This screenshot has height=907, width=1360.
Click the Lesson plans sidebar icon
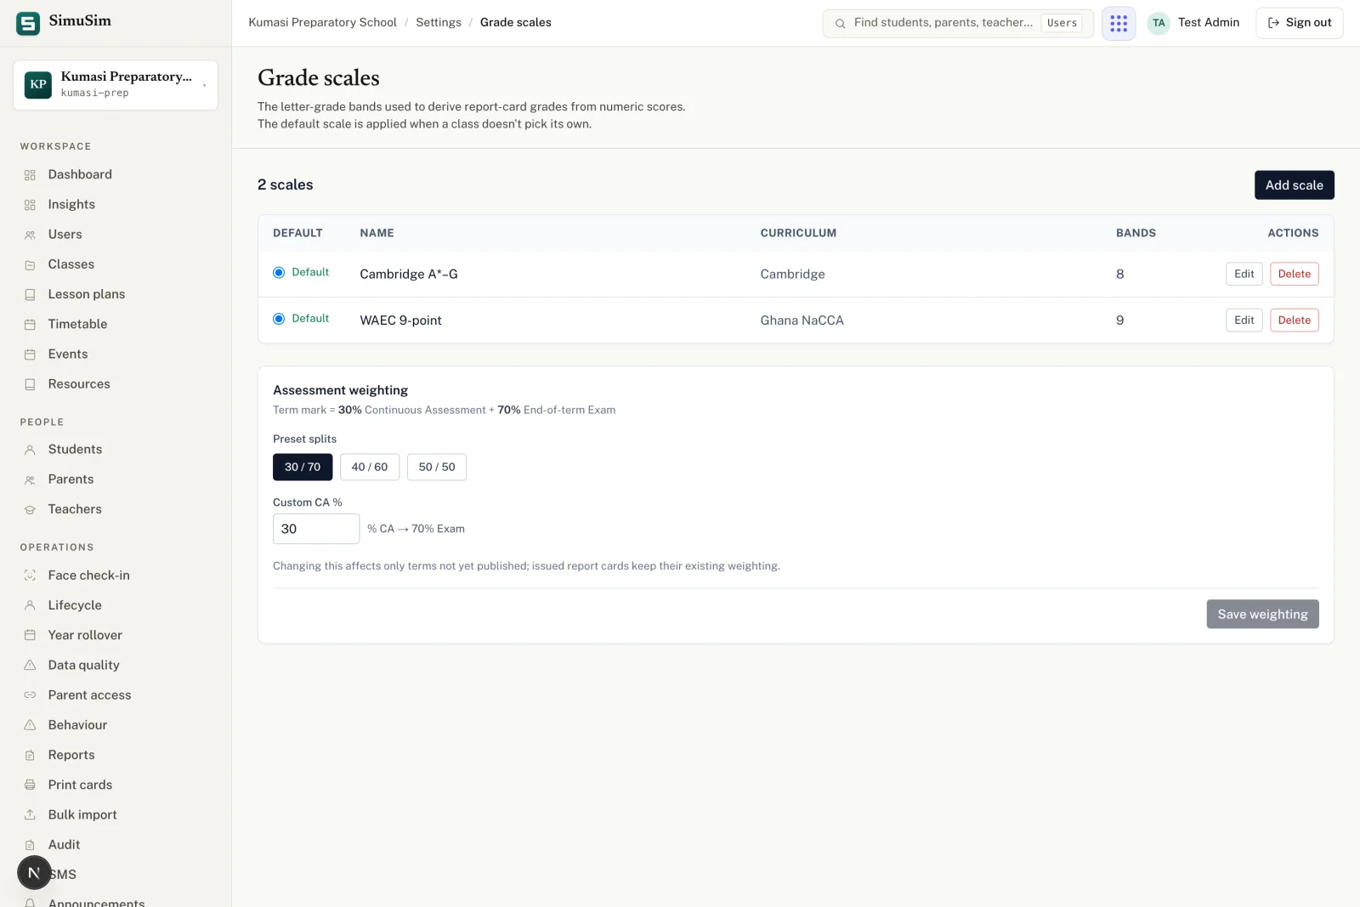(30, 294)
